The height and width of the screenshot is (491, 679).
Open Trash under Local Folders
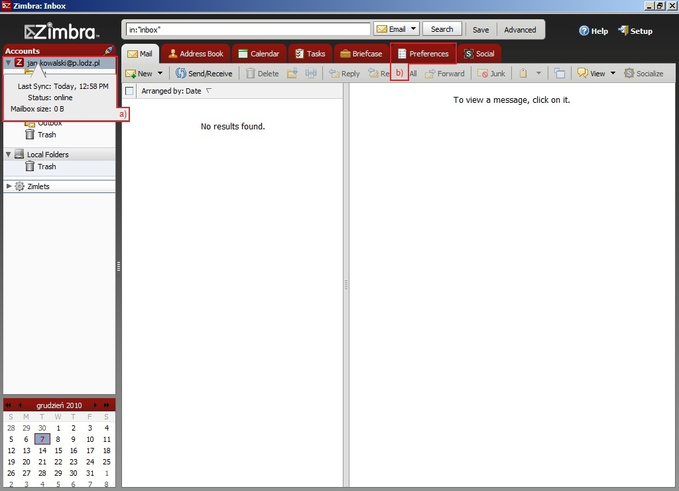[x=40, y=167]
